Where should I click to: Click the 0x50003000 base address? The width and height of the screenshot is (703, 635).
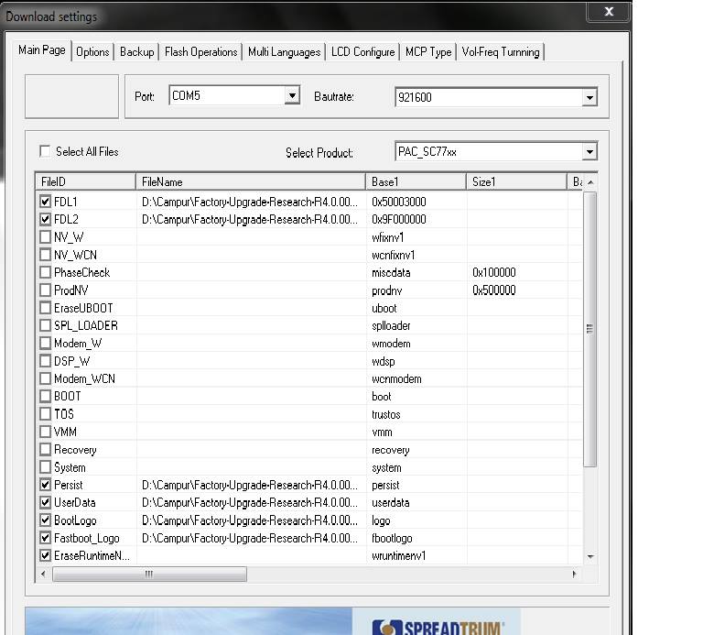click(398, 202)
